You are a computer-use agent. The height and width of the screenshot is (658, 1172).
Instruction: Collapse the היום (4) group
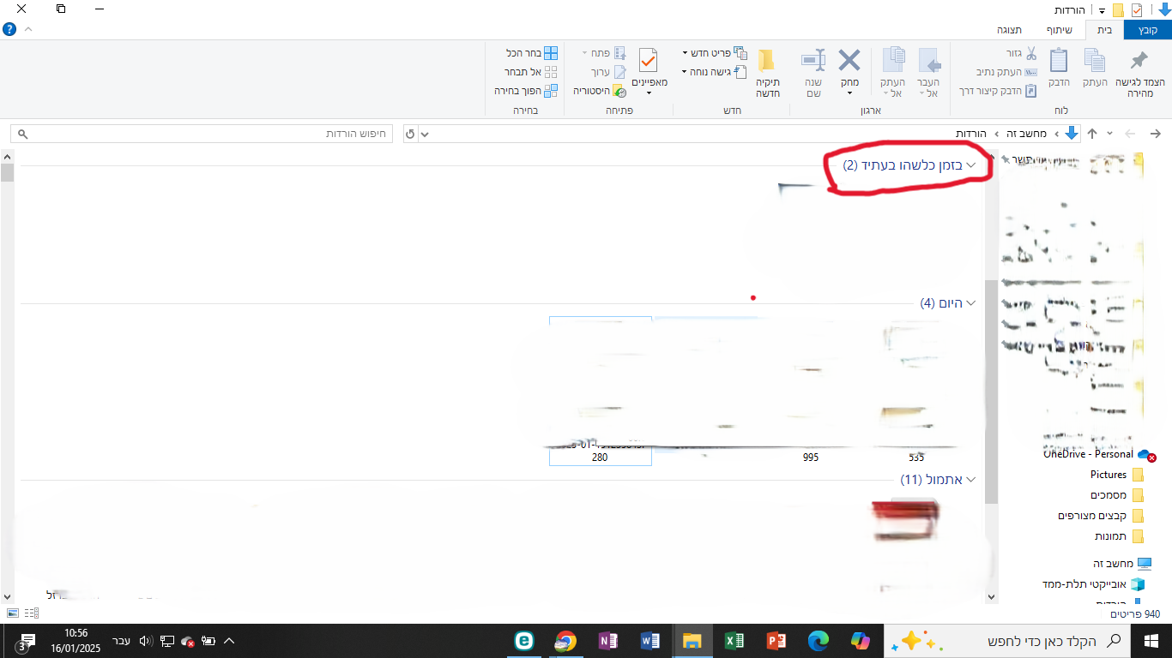971,303
